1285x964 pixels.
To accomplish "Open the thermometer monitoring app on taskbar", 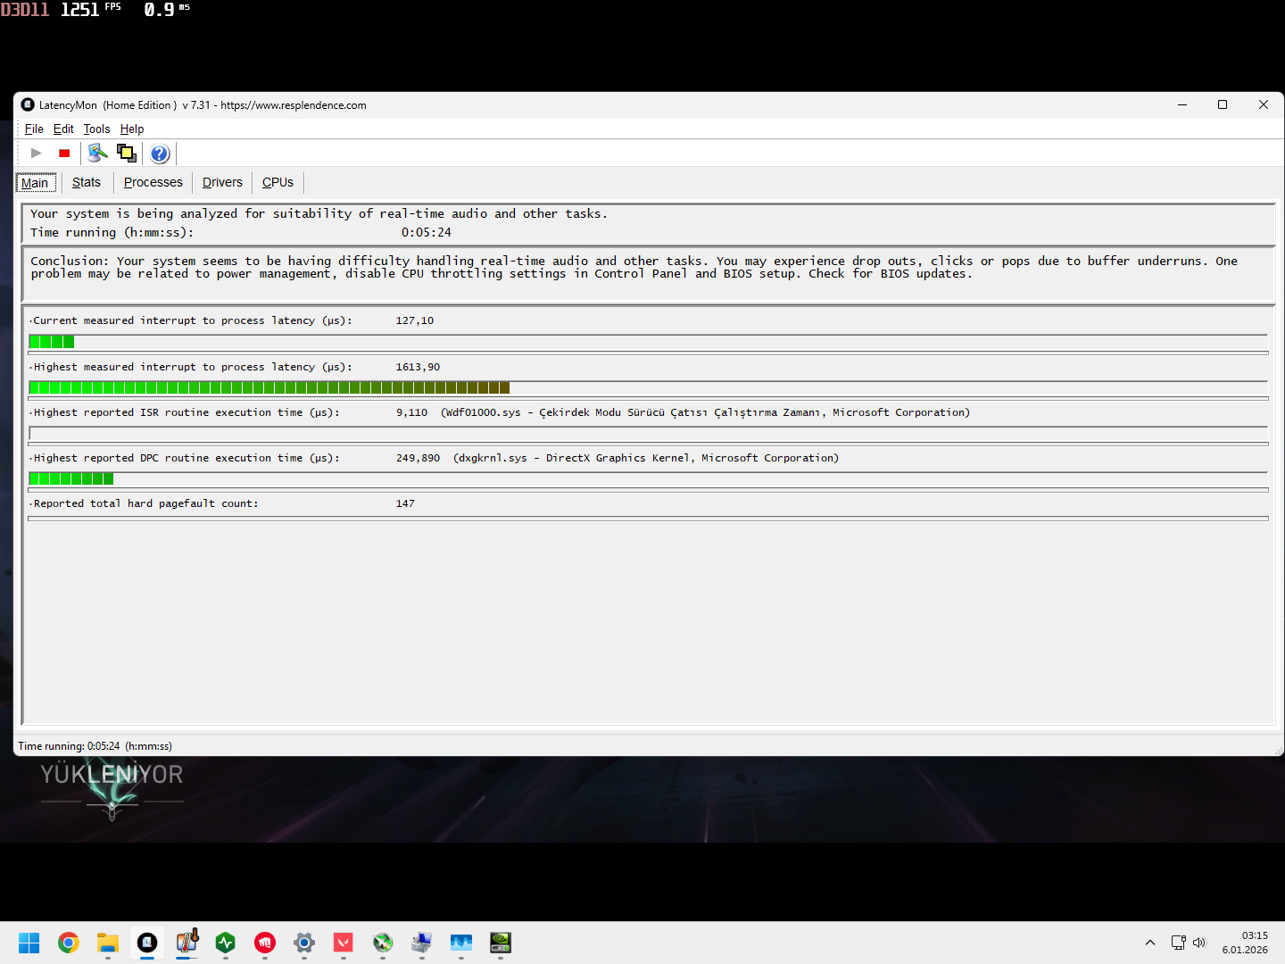I will coord(187,943).
